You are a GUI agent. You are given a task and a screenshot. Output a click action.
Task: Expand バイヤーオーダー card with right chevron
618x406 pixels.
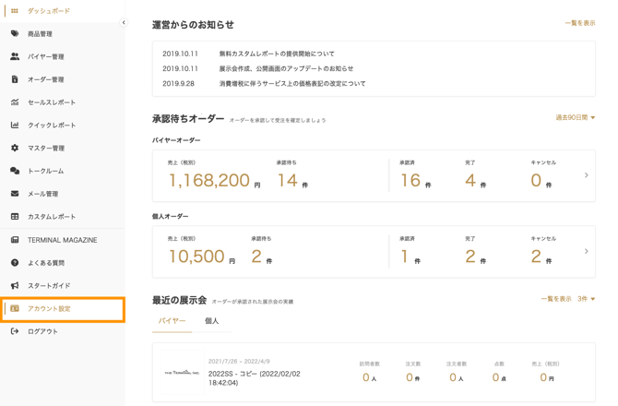coord(587,175)
